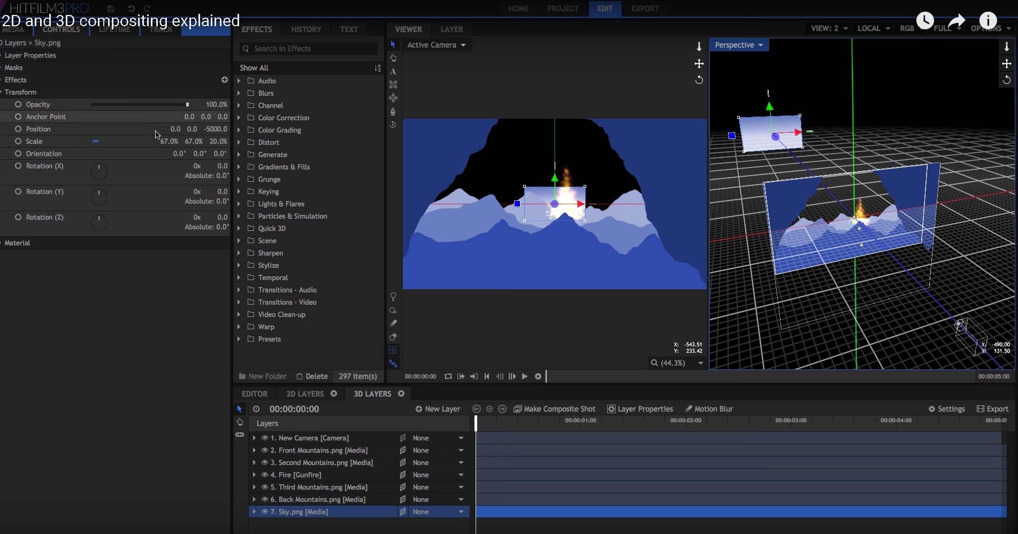Image resolution: width=1018 pixels, height=534 pixels.
Task: Click the undo icon in the title bar
Action: coord(132,9)
